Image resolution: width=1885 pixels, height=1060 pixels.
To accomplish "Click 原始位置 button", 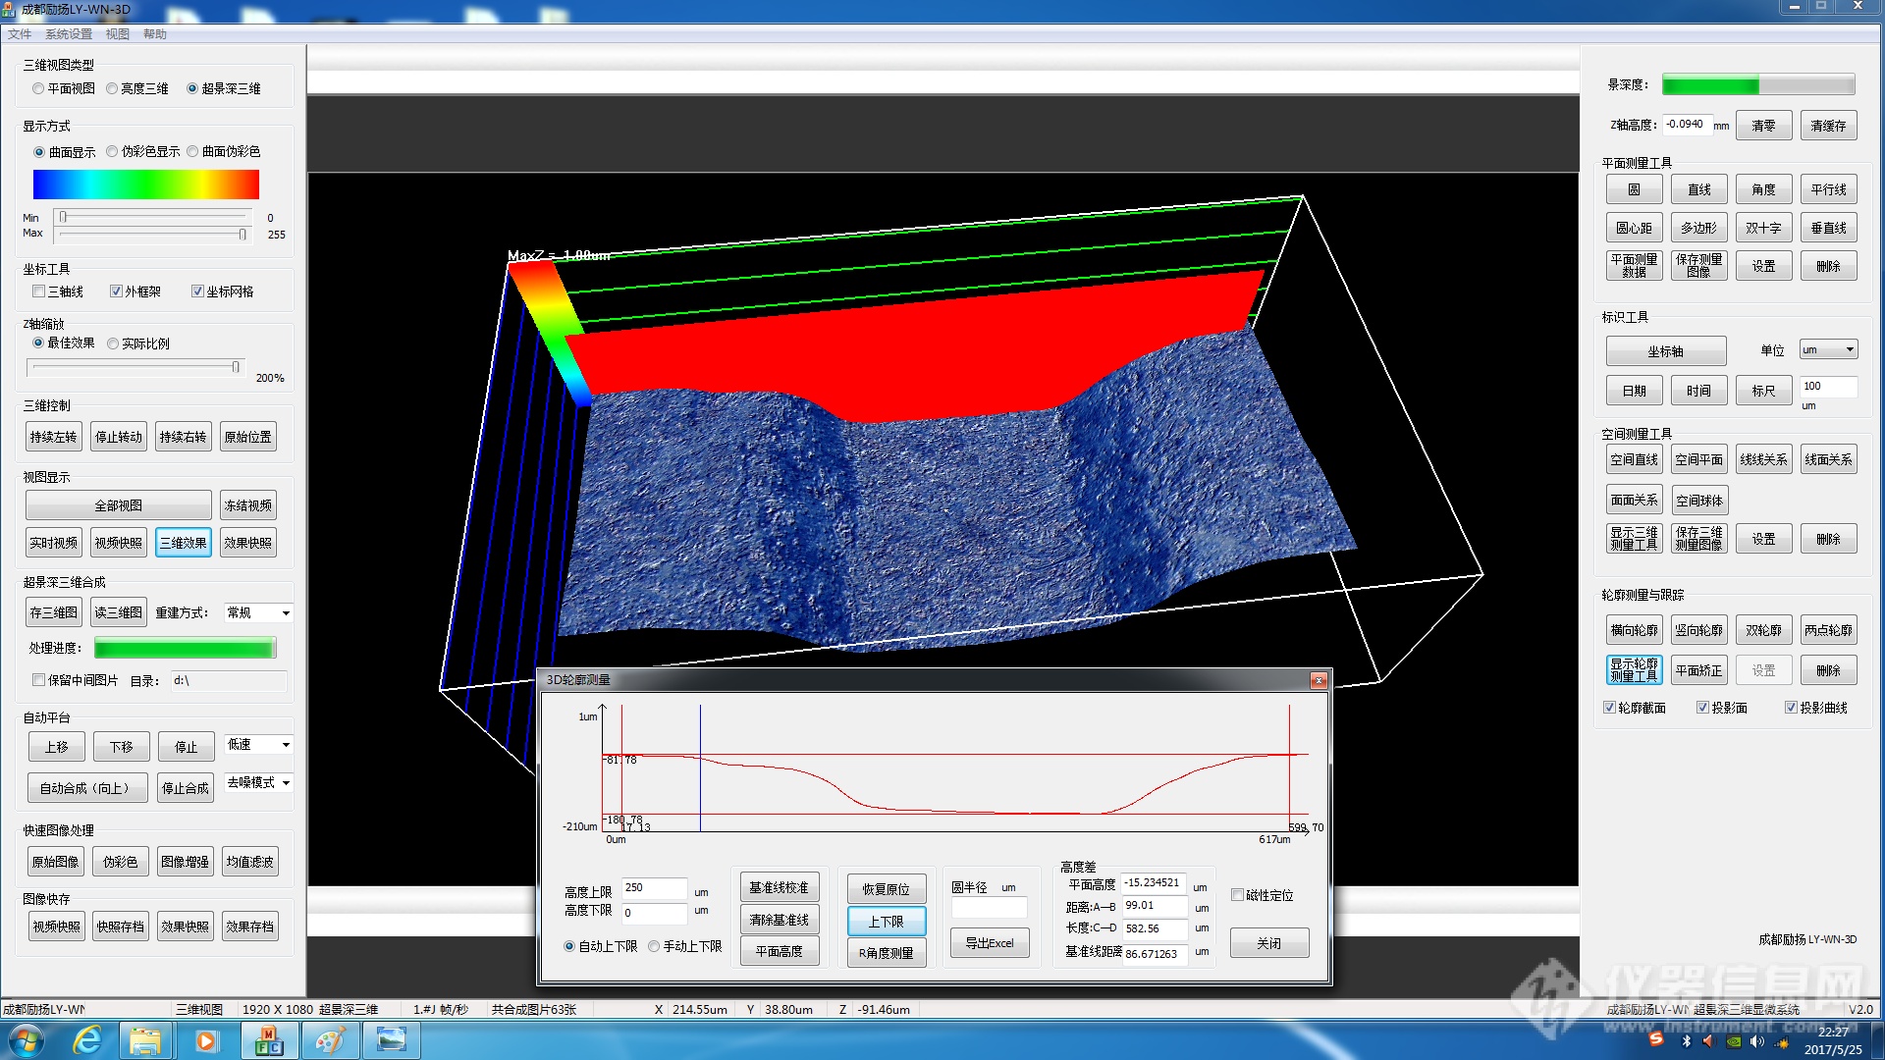I will [248, 437].
